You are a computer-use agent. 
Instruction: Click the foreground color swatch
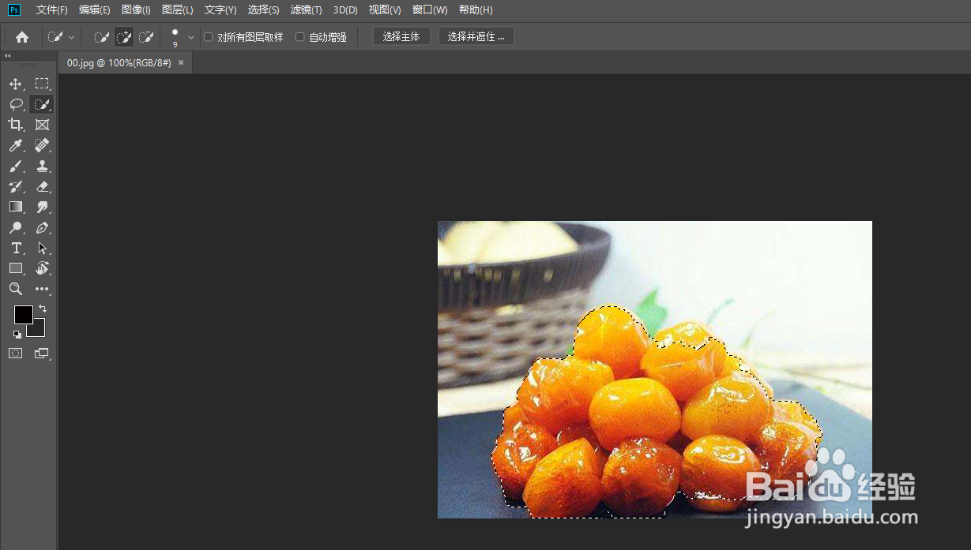click(23, 315)
